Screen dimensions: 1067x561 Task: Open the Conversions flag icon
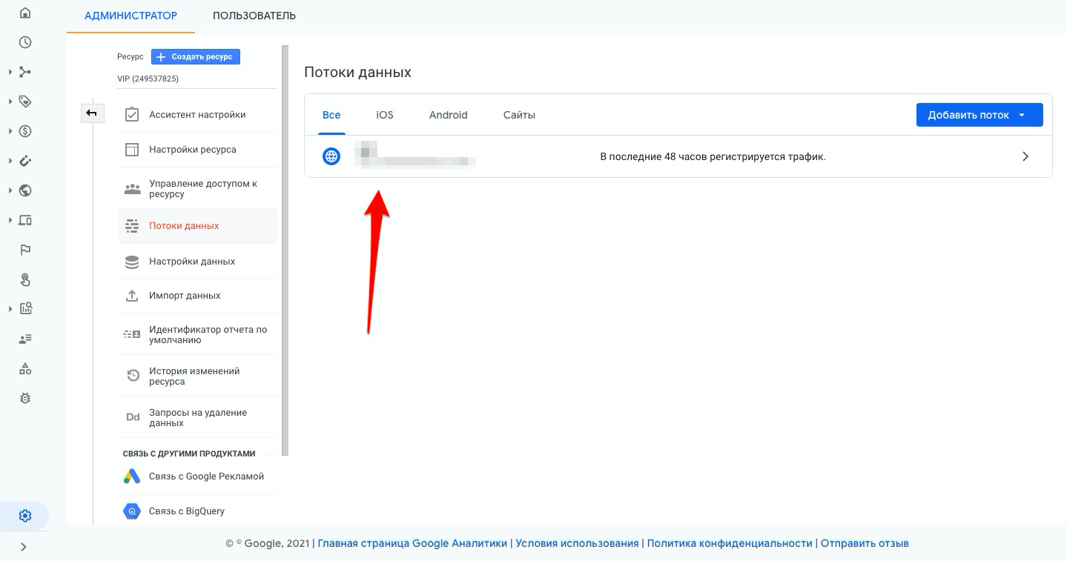pyautogui.click(x=25, y=250)
